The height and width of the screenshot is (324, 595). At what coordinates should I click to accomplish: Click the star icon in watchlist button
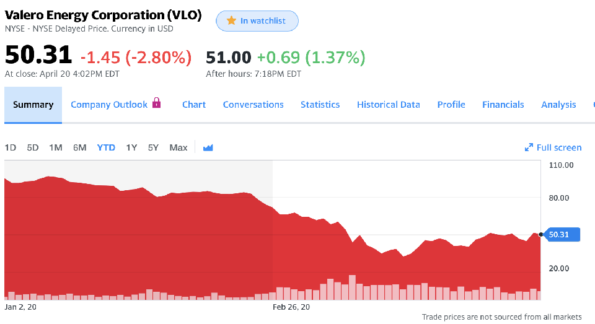pos(231,21)
